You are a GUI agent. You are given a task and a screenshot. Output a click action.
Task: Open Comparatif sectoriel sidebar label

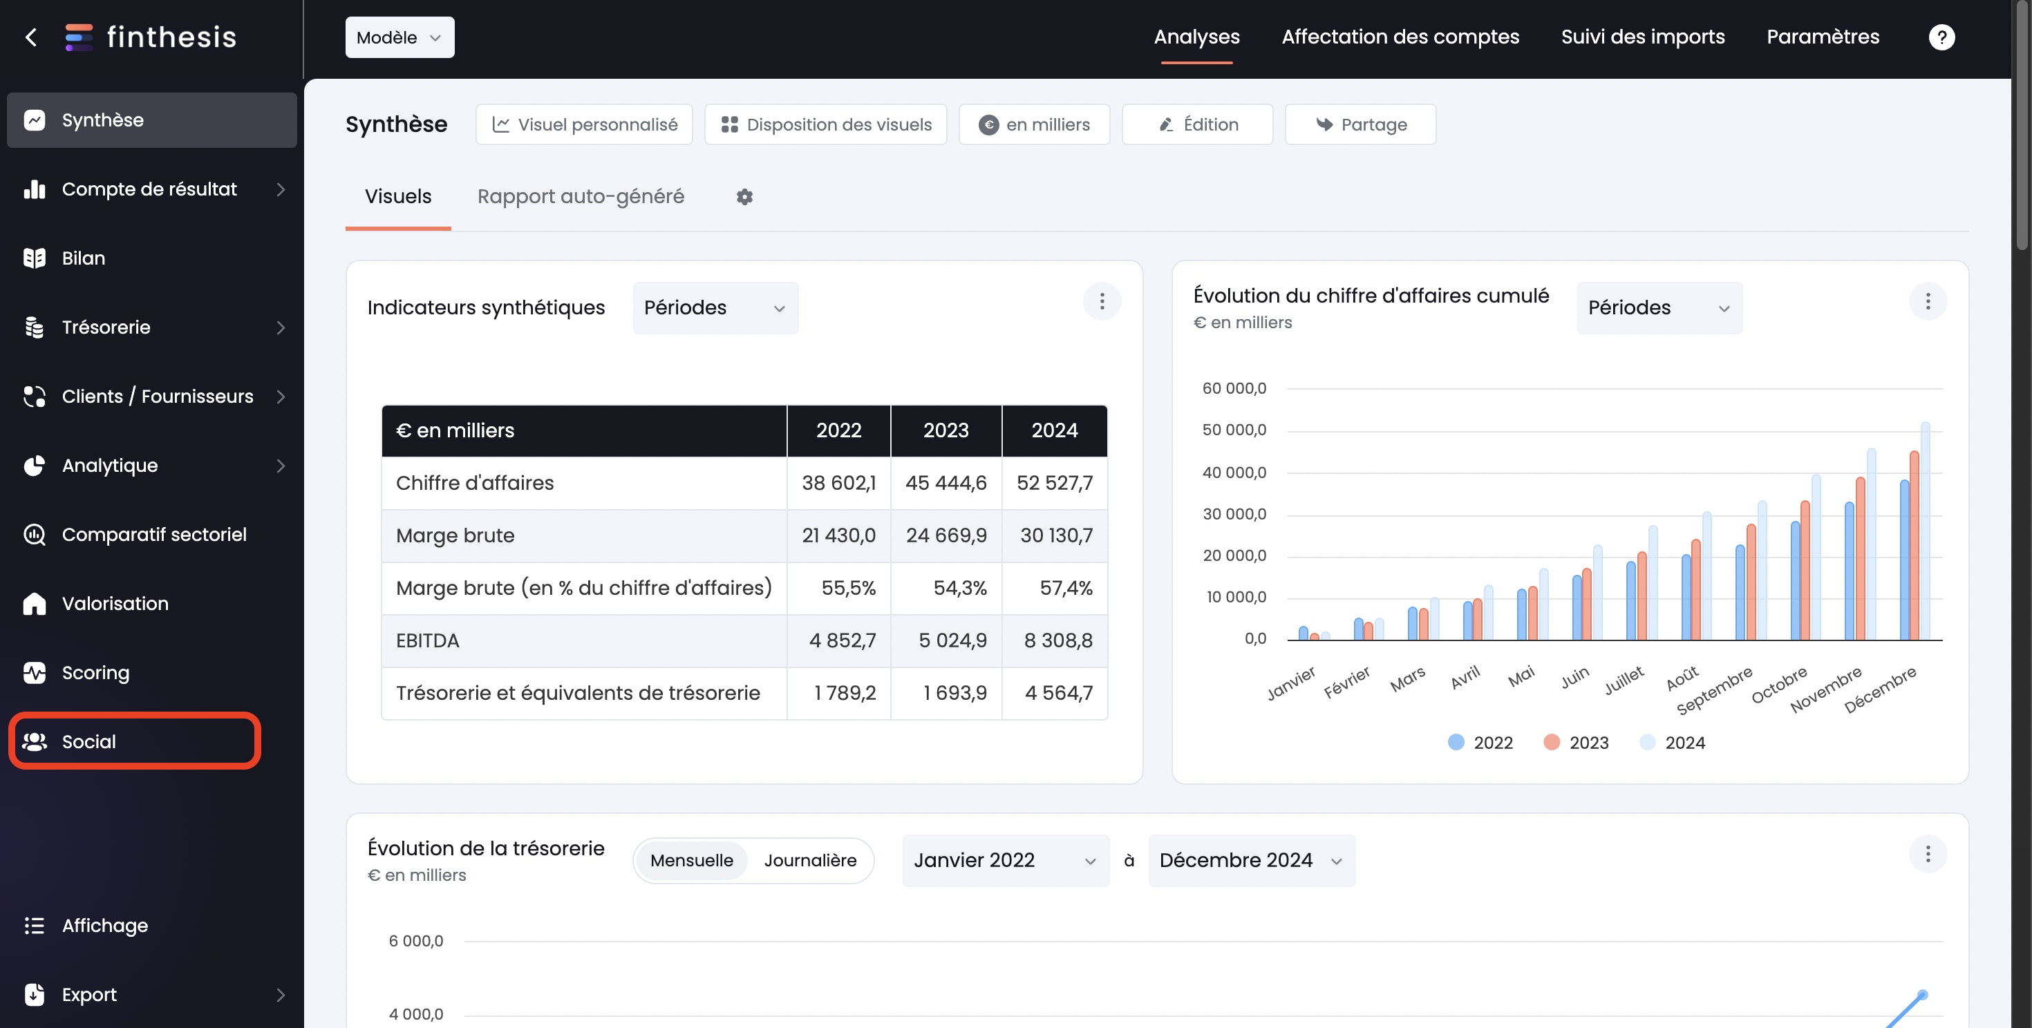(154, 535)
